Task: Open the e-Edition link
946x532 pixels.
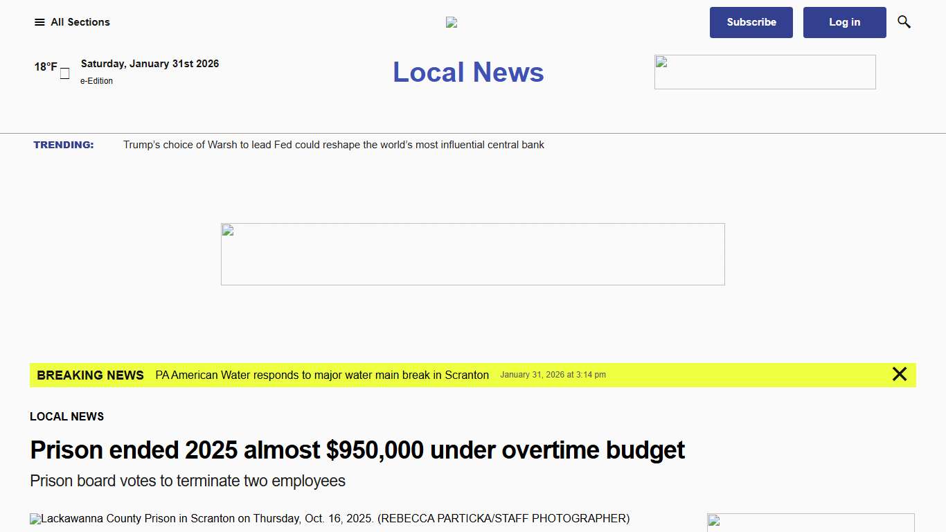Action: (x=96, y=80)
